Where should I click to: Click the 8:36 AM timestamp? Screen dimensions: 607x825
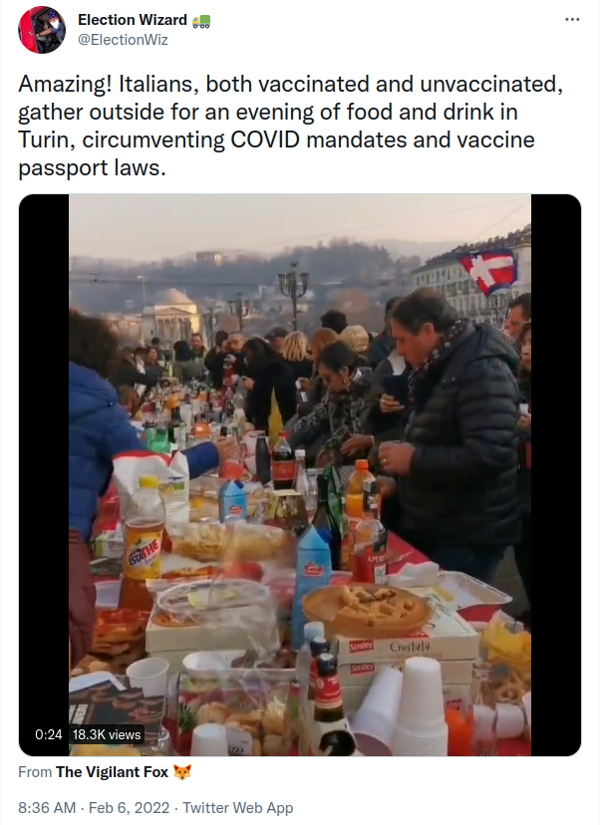(x=47, y=808)
